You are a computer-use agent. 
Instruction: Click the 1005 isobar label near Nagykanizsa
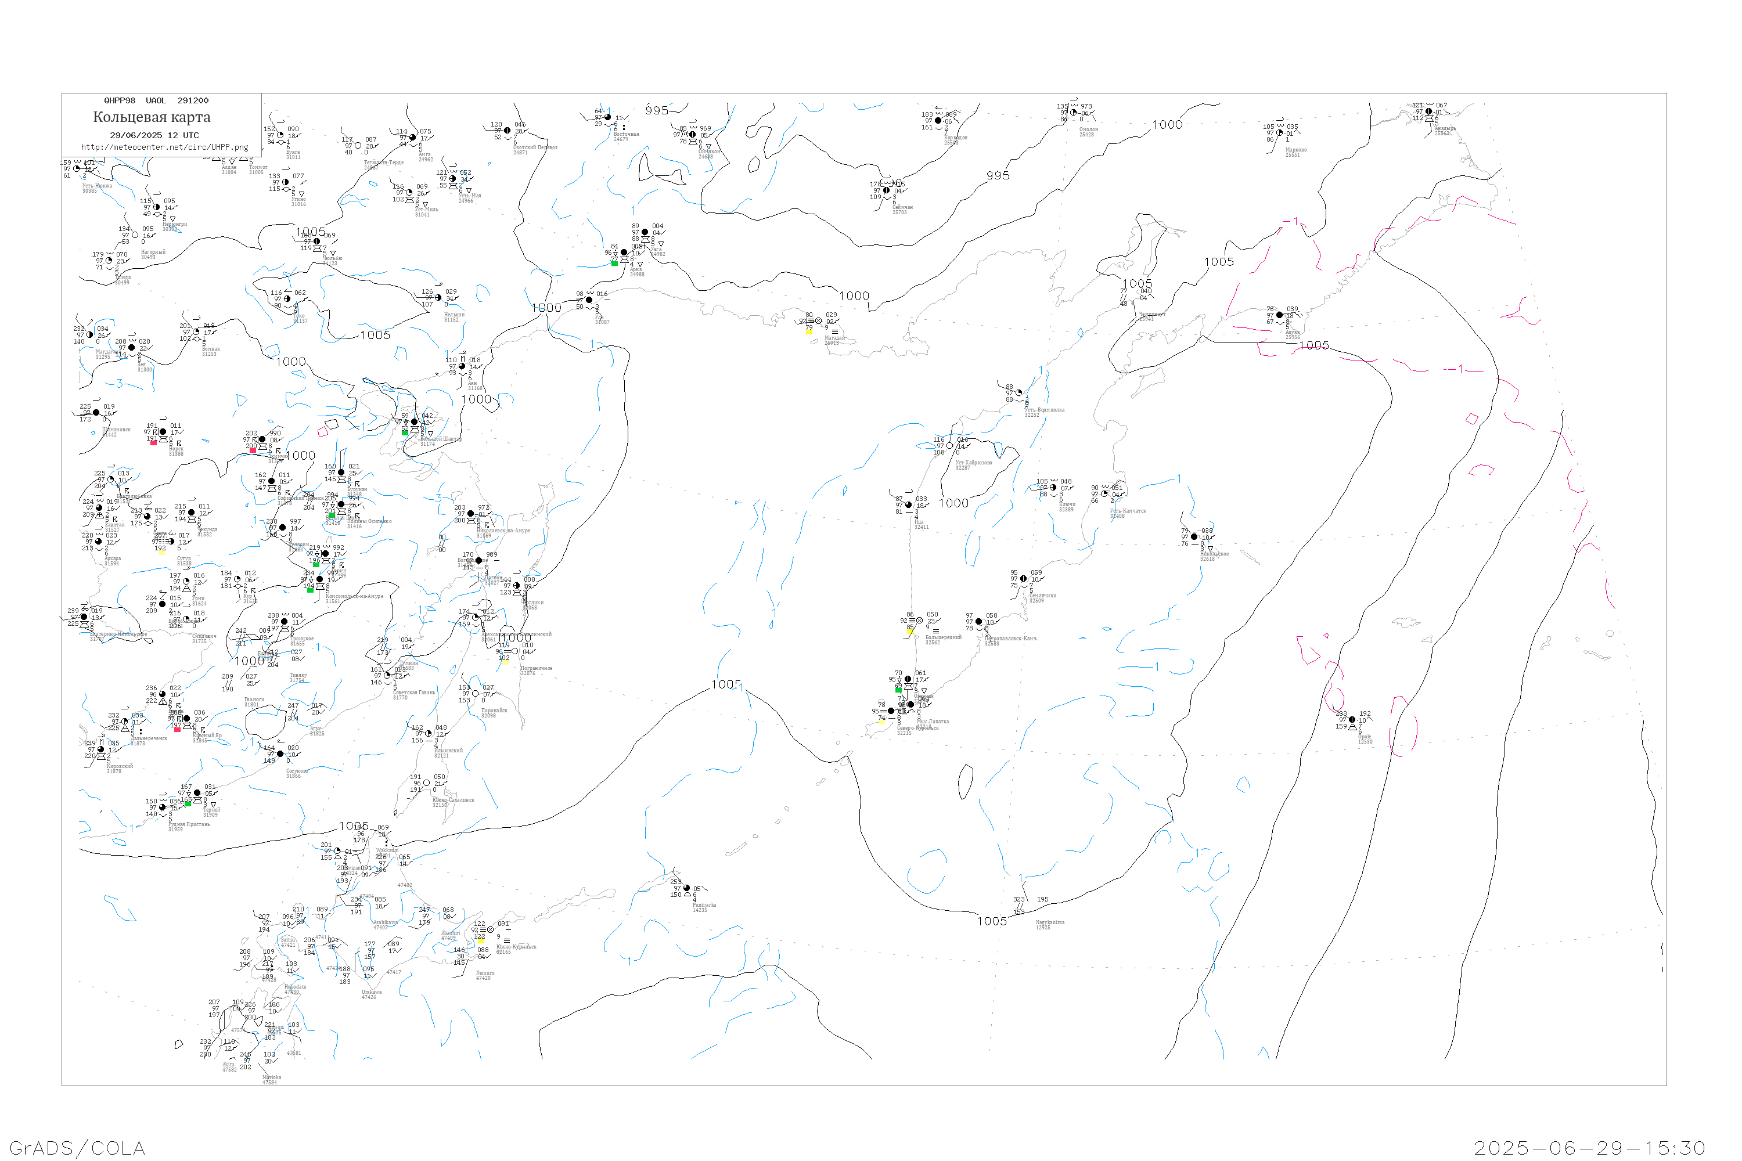point(992,921)
